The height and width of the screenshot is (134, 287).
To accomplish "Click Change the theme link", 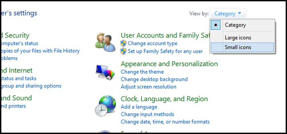I will 142,72.
